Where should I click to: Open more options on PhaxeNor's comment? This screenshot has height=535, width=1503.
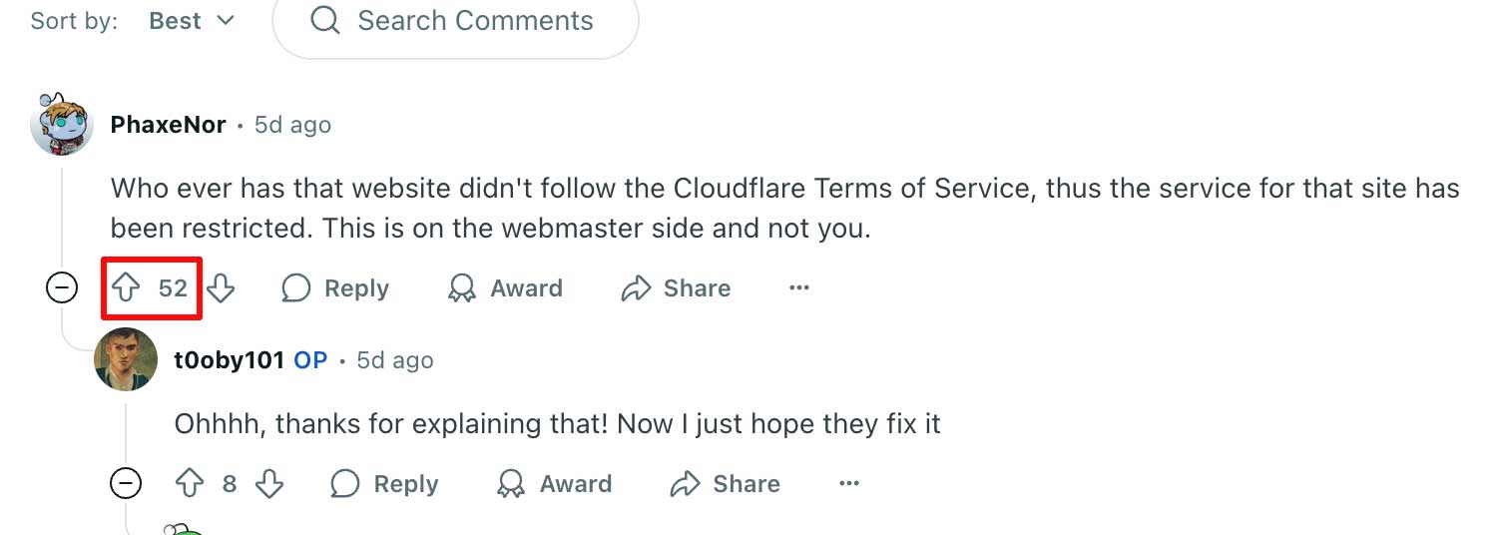[x=799, y=288]
